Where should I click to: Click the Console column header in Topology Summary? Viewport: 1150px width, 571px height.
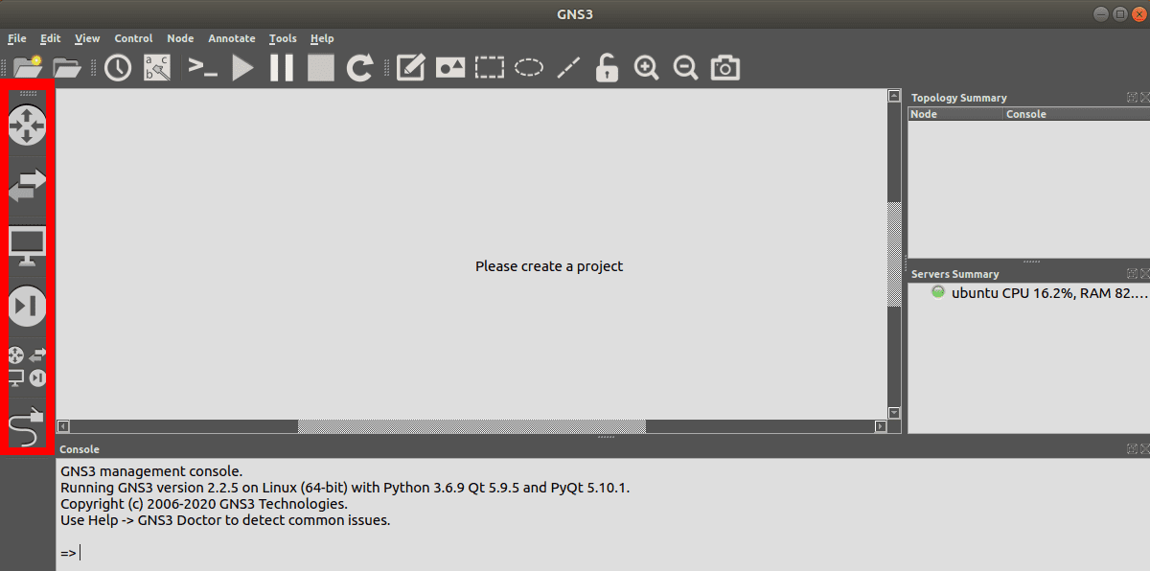point(1076,114)
